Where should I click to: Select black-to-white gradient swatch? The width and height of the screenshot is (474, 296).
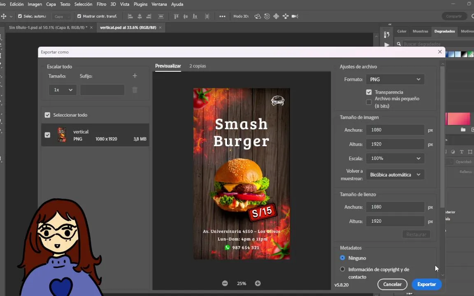coord(464,54)
